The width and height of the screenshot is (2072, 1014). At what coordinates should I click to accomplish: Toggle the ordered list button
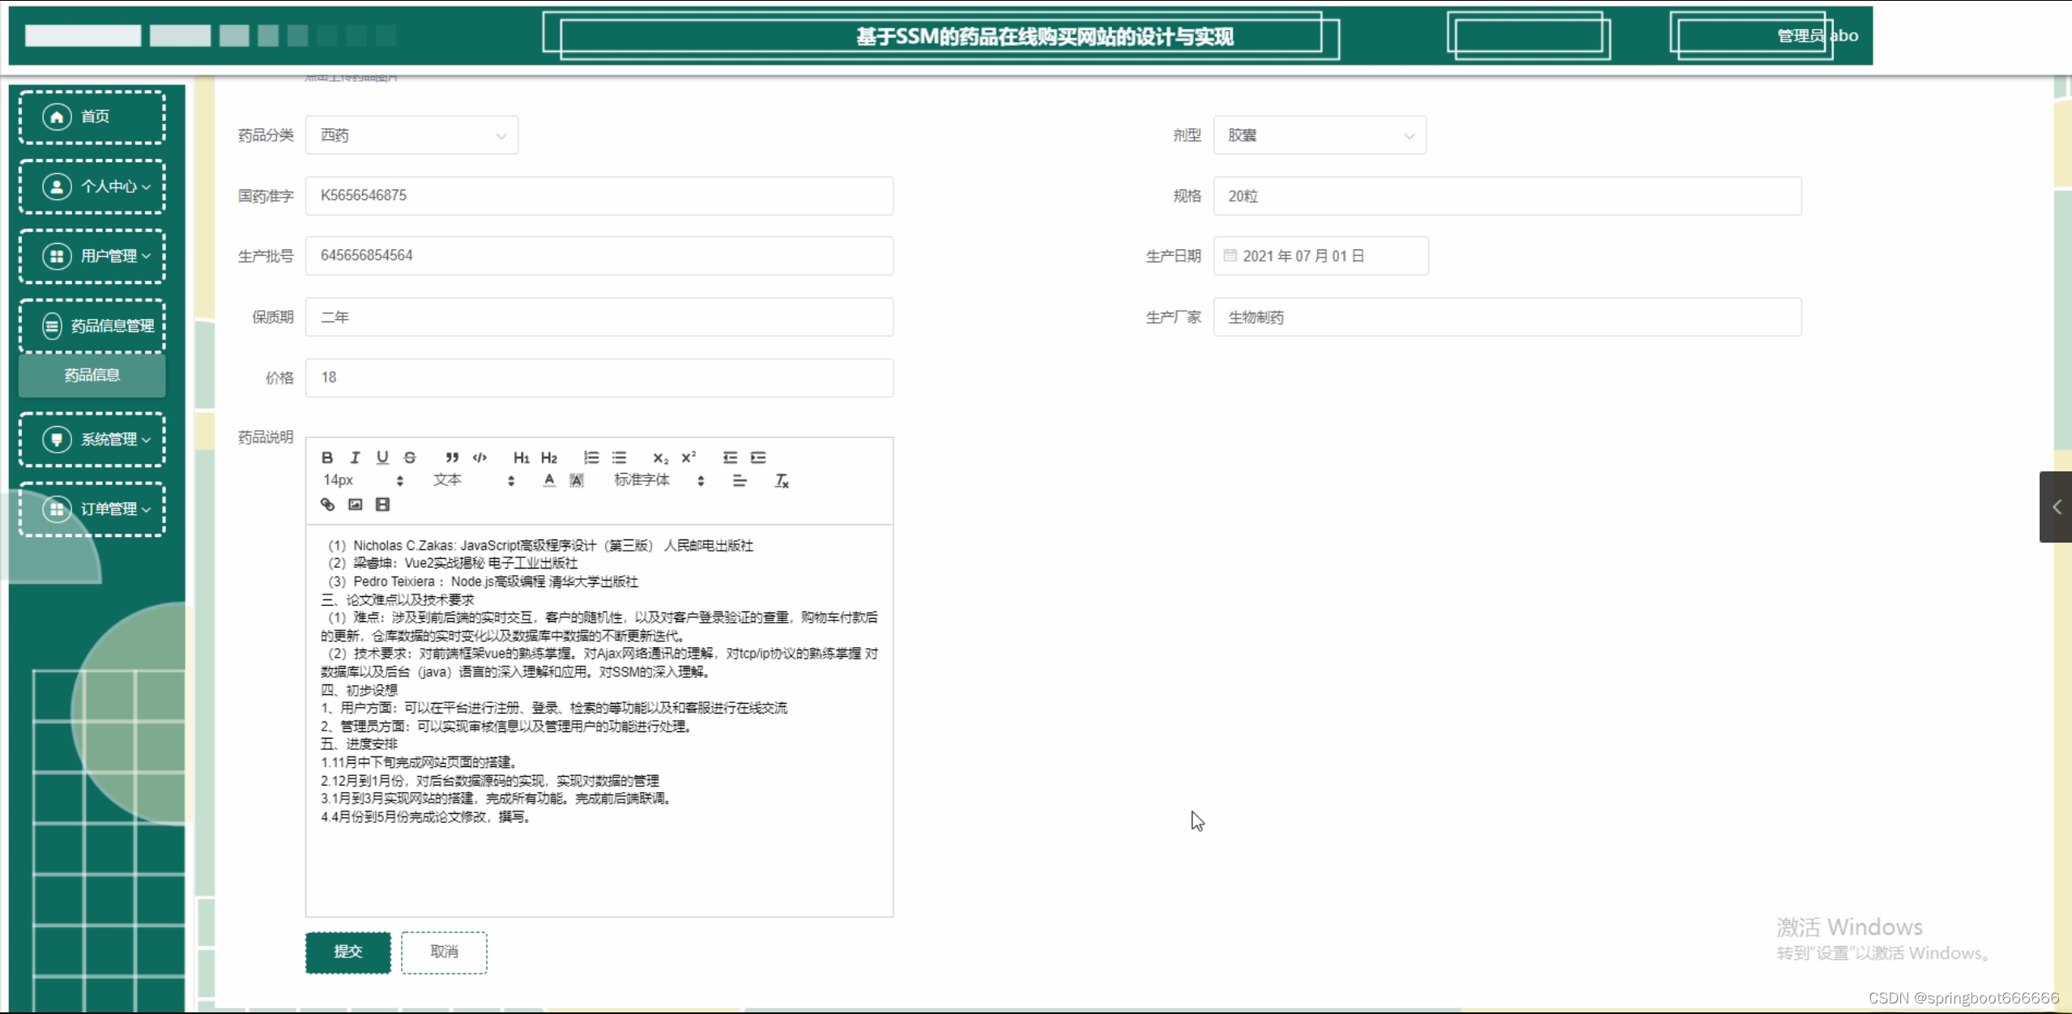tap(591, 458)
